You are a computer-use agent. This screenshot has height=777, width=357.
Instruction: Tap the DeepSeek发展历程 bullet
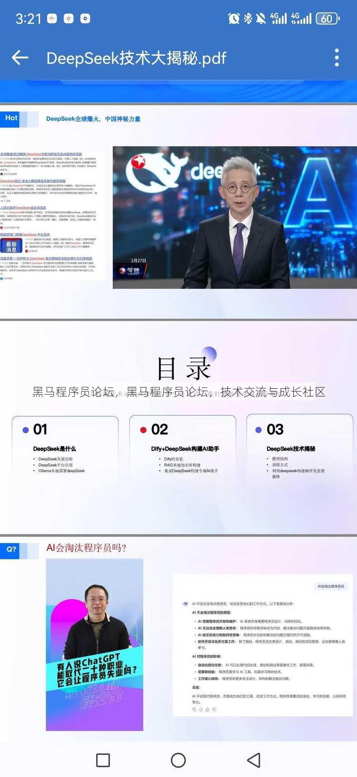(x=55, y=459)
